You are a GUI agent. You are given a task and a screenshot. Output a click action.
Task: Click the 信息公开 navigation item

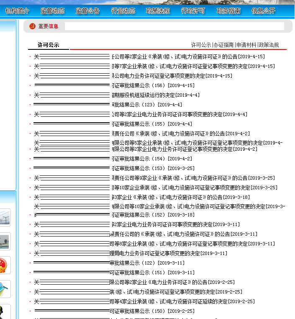pyautogui.click(x=264, y=11)
